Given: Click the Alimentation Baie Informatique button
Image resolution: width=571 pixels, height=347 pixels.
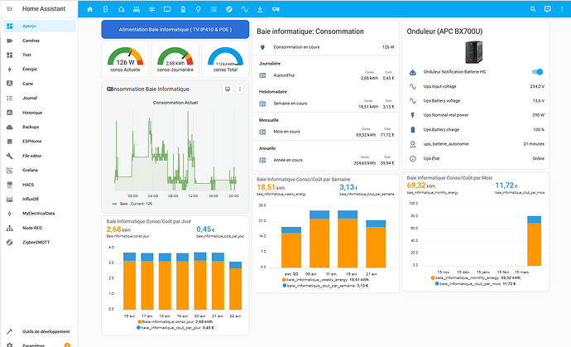Looking at the screenshot, I should (175, 29).
